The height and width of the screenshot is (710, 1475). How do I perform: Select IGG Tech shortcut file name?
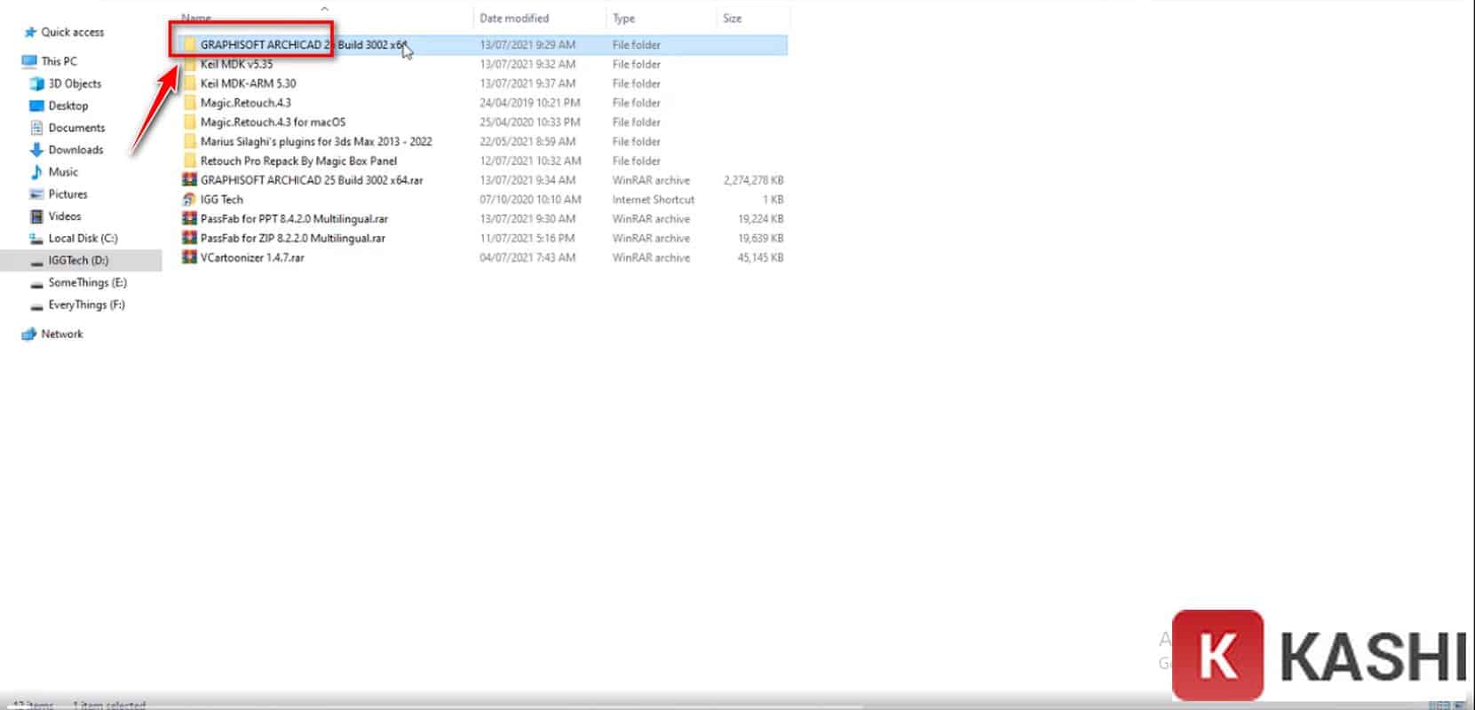coord(221,201)
